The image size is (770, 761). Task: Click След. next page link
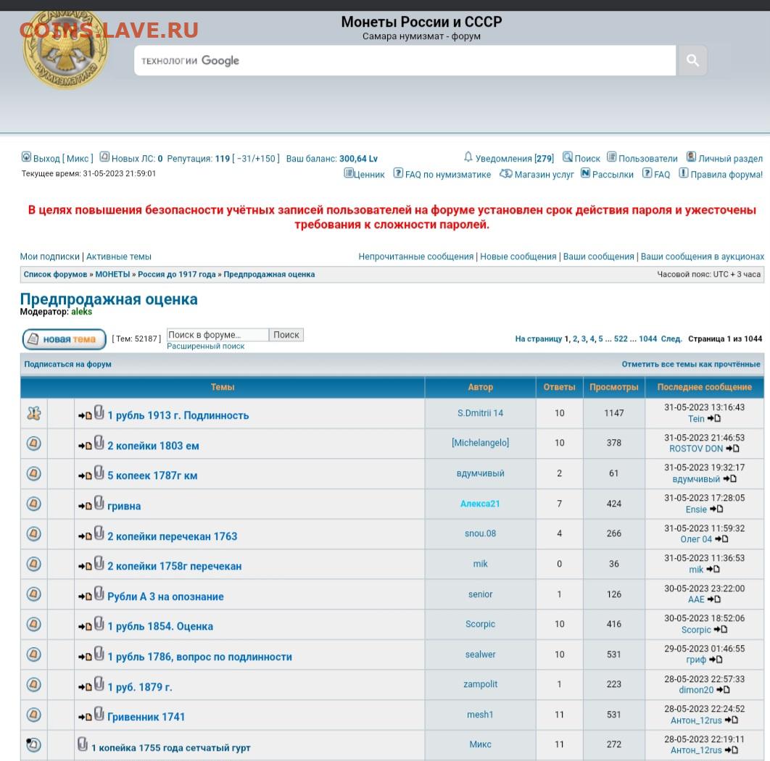[x=671, y=338]
